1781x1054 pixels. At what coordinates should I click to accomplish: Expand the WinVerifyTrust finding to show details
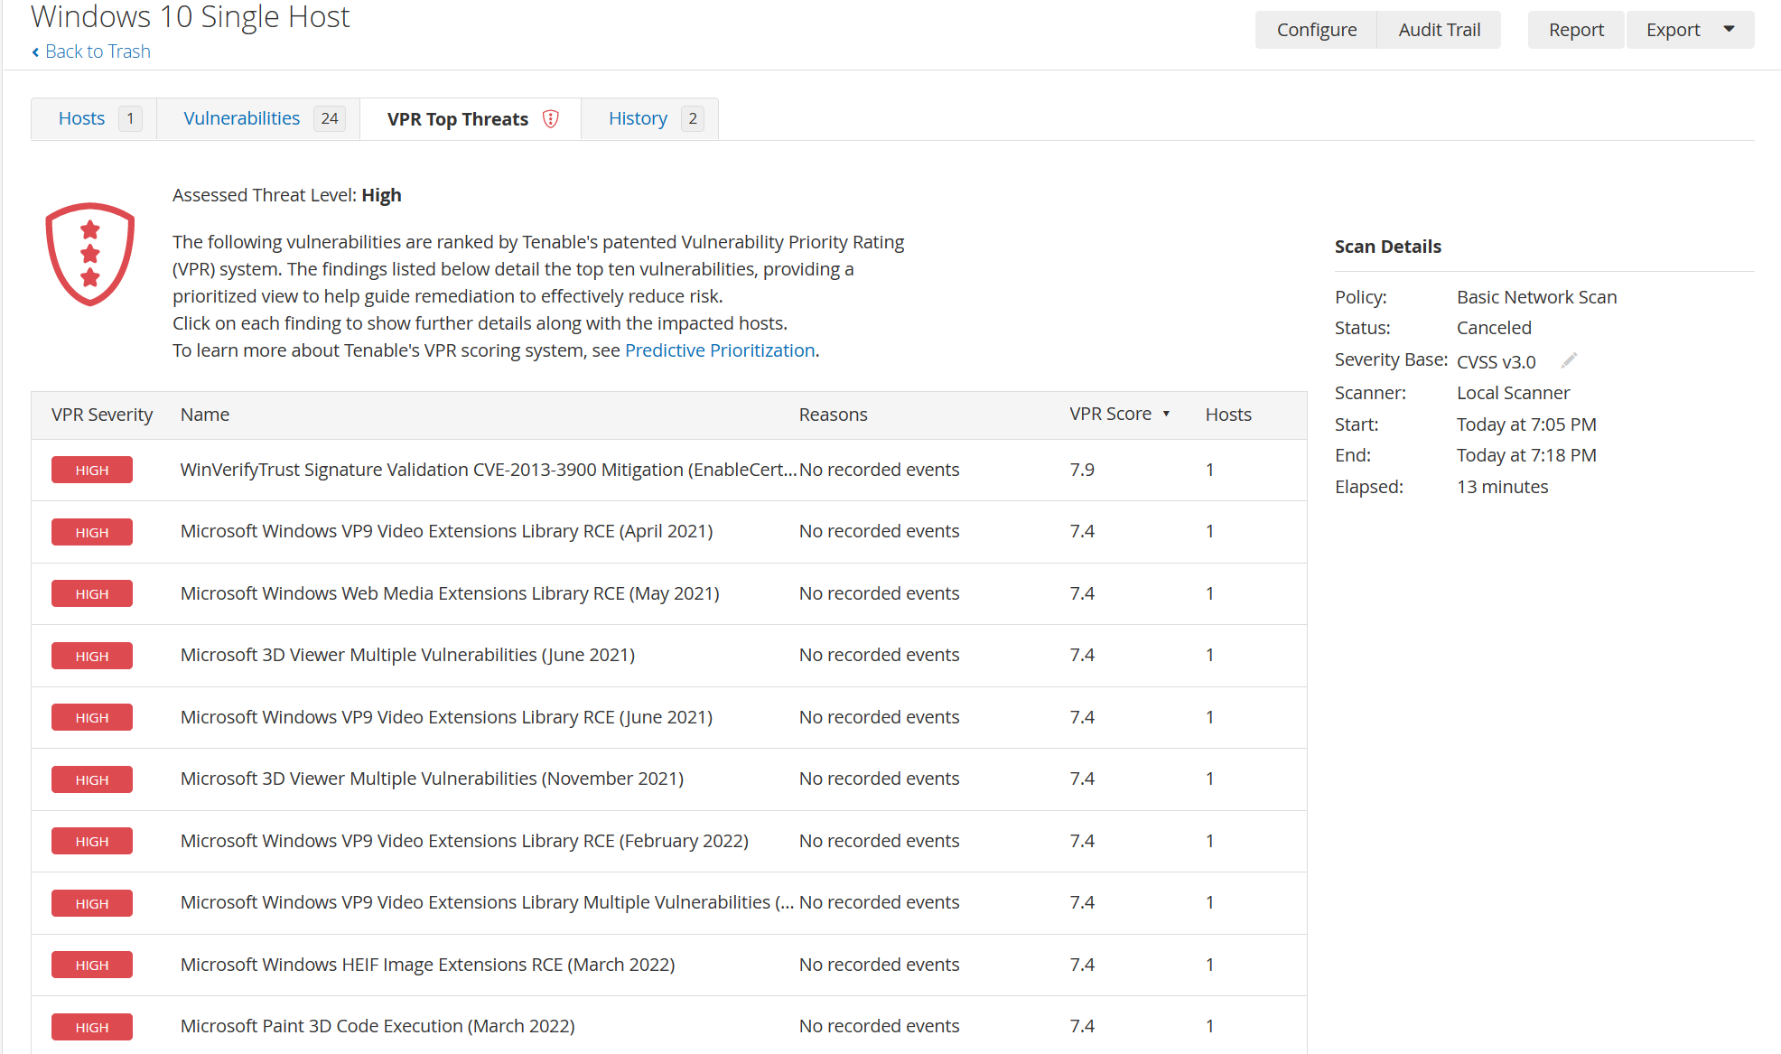[x=488, y=470]
